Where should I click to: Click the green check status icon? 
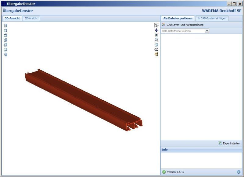coord(164,172)
